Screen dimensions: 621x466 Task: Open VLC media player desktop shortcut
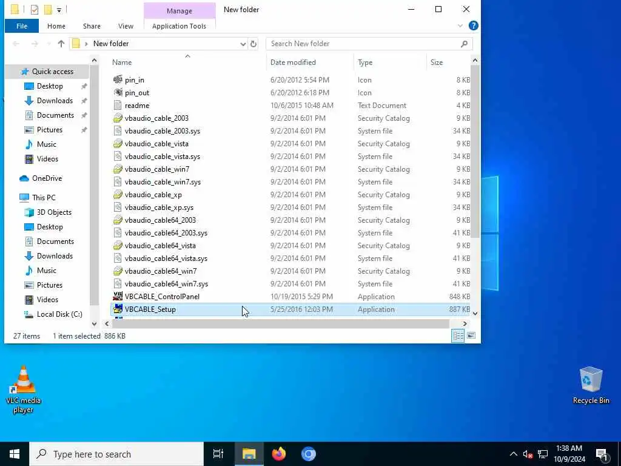tap(24, 389)
